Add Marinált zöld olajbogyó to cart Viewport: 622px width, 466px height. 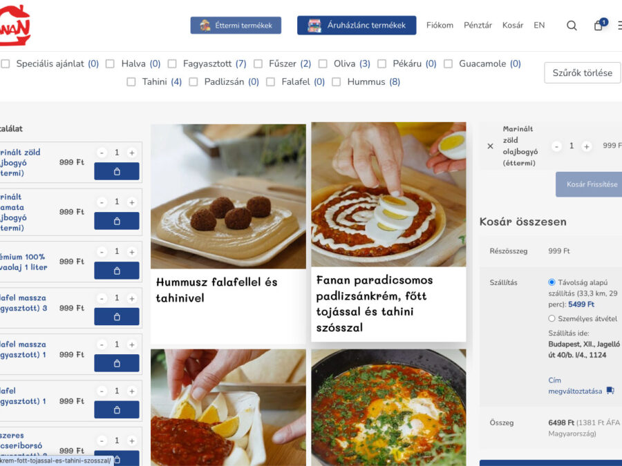coord(116,171)
